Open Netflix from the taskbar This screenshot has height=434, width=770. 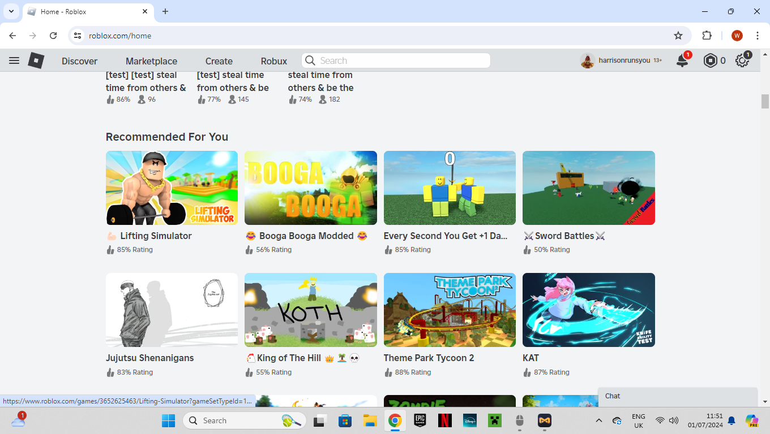[445, 420]
